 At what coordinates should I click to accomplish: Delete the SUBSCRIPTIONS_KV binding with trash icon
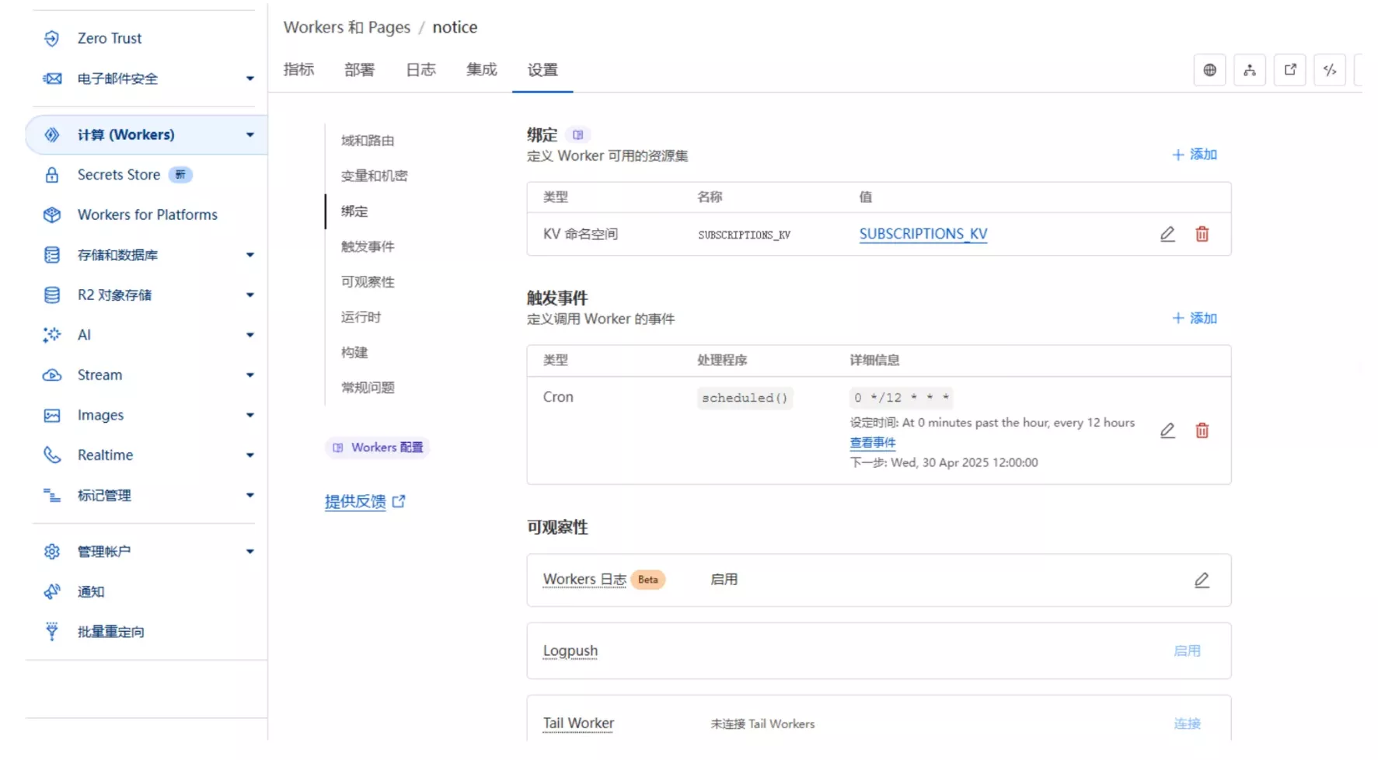coord(1202,234)
